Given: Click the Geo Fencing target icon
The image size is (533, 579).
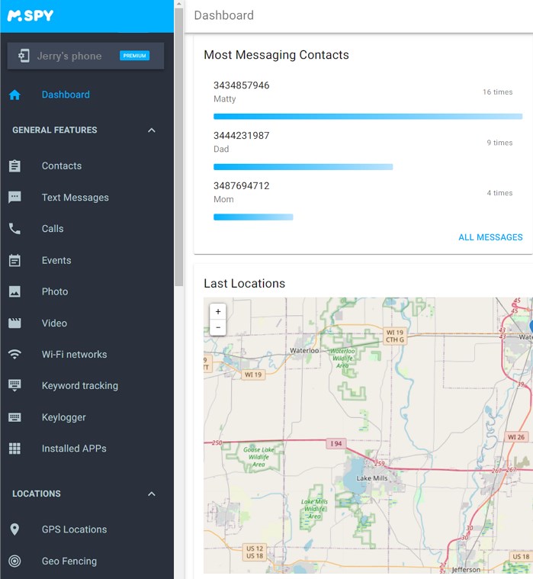Looking at the screenshot, I should 14,561.
